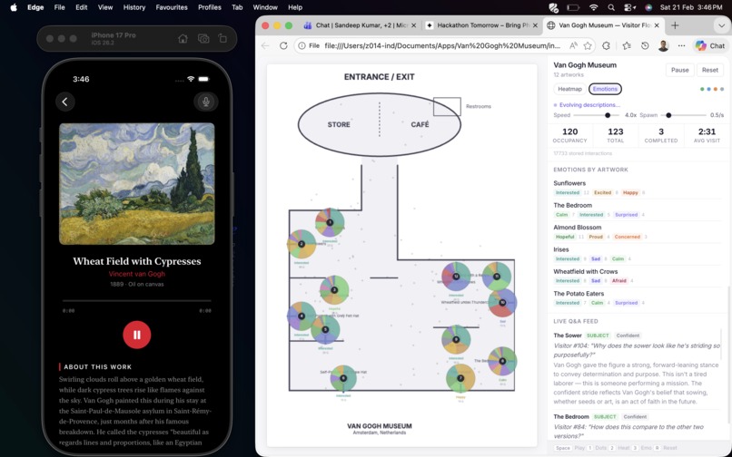The height and width of the screenshot is (457, 732).
Task: Click The Sower entry in Live Q&A feed
Action: click(x=638, y=368)
